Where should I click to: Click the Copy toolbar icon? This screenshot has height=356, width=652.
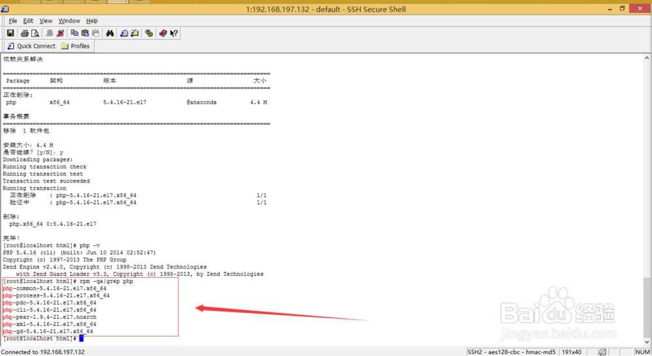click(74, 33)
